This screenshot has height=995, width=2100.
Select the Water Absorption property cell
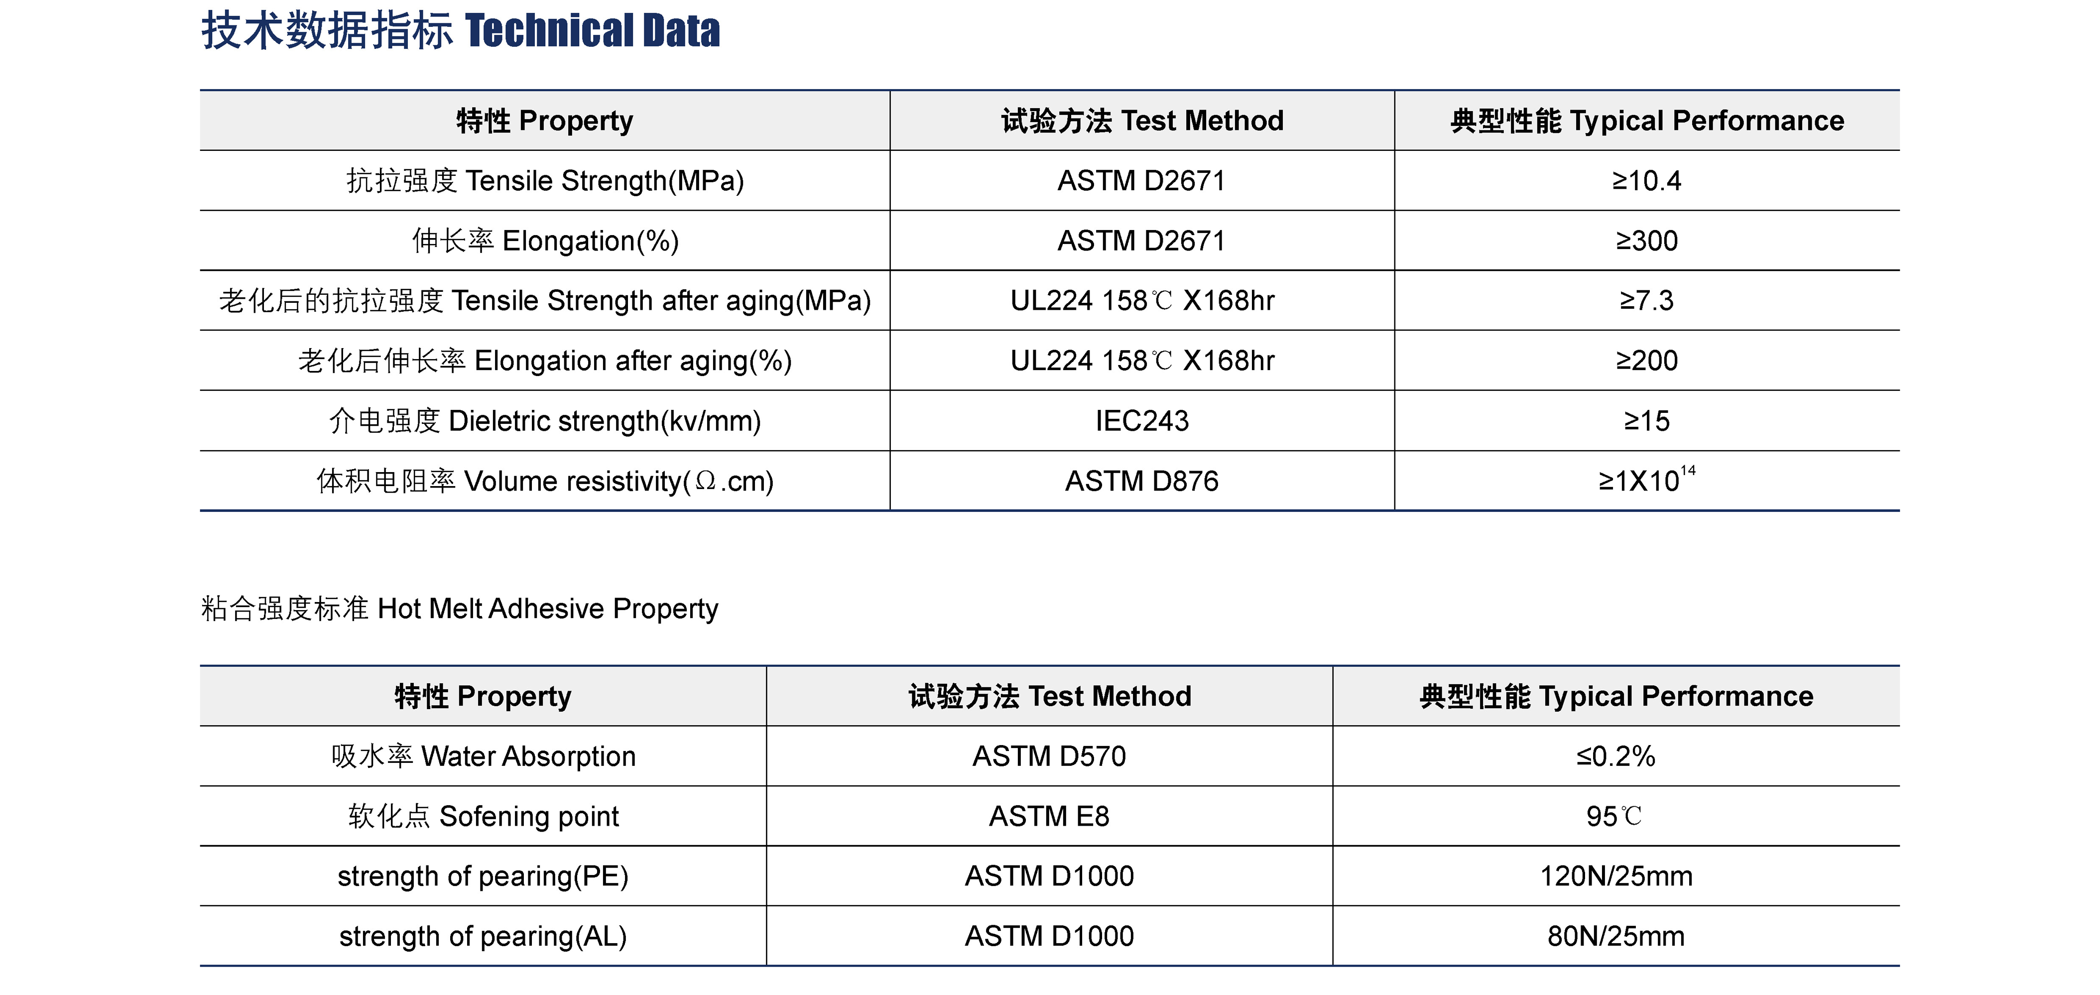point(483,757)
